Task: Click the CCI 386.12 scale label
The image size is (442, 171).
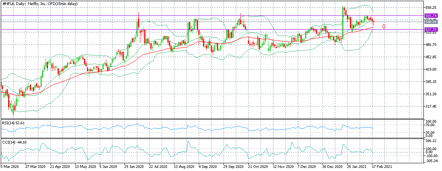Action: pos(430,141)
